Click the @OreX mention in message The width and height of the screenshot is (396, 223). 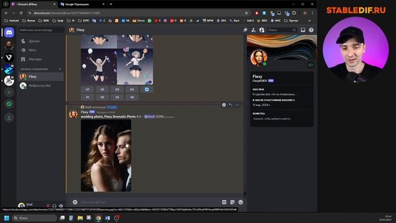coord(149,116)
